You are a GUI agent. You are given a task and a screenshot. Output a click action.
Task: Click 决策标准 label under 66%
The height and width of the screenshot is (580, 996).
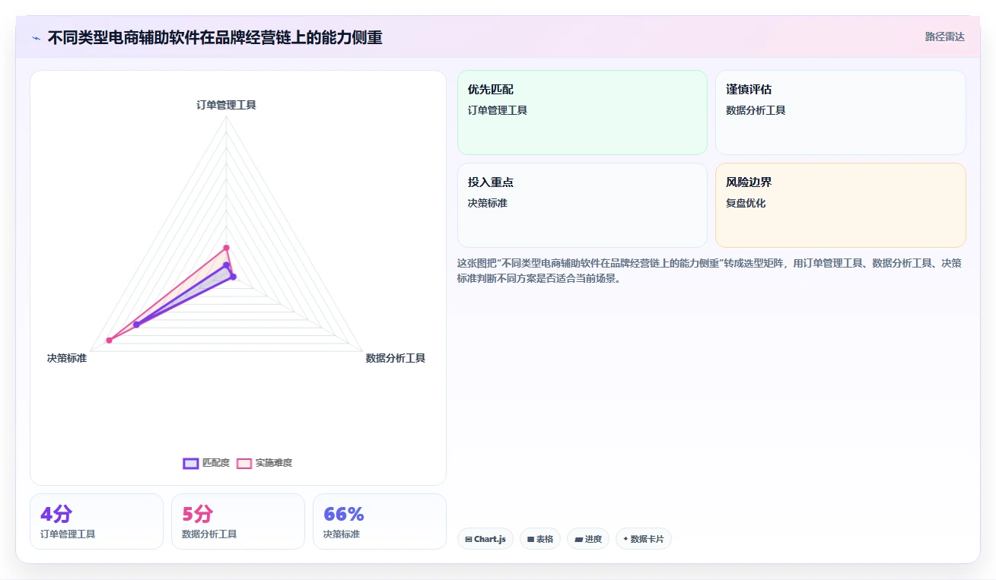pos(342,534)
